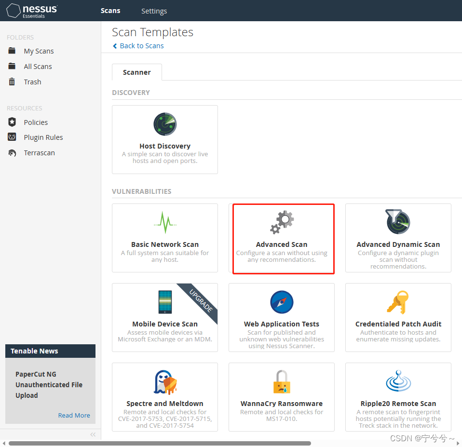This screenshot has height=447, width=462.
Task: Click Host Discovery description text
Action: [x=165, y=158]
